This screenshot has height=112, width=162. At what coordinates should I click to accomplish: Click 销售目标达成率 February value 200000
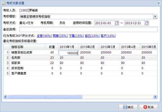click(x=86, y=52)
